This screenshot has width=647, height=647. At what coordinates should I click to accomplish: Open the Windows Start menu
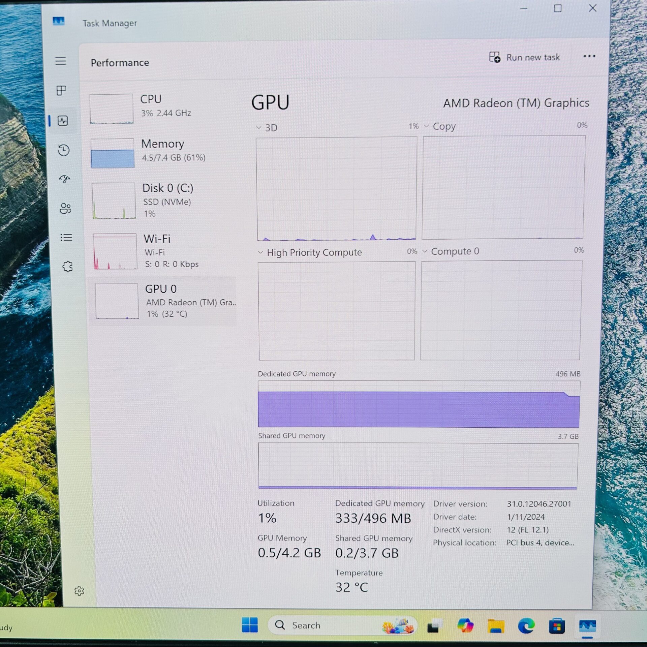pyautogui.click(x=250, y=625)
